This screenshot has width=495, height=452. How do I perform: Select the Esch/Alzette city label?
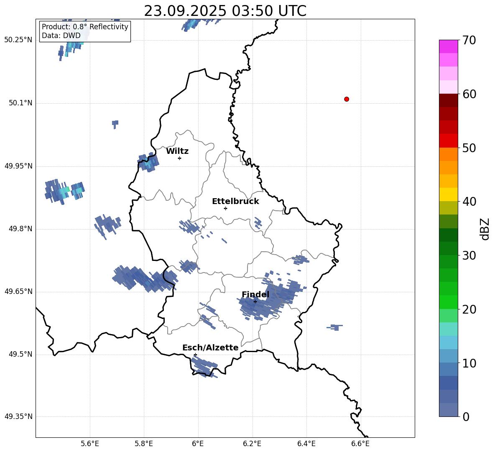click(x=210, y=347)
